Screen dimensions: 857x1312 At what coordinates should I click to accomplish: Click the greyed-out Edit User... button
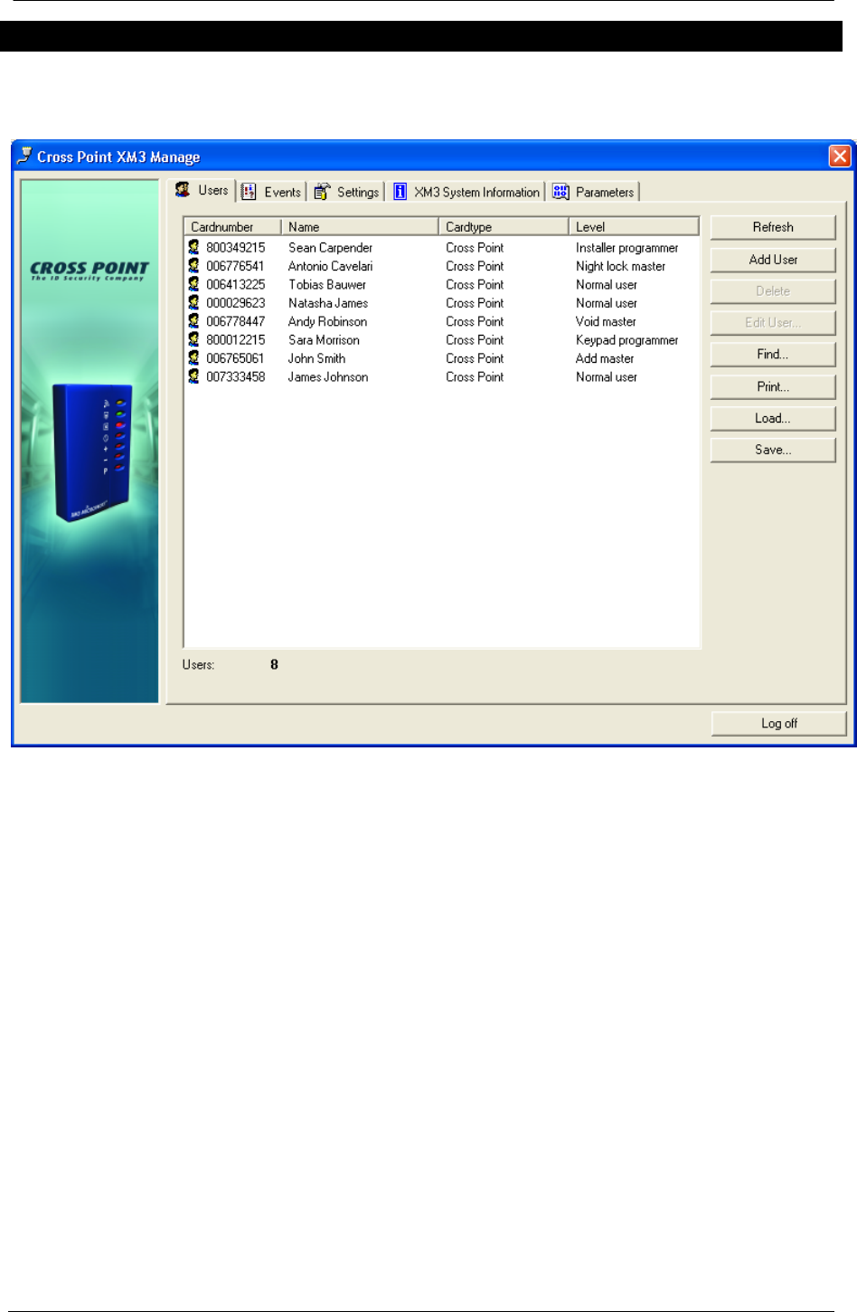click(x=773, y=323)
